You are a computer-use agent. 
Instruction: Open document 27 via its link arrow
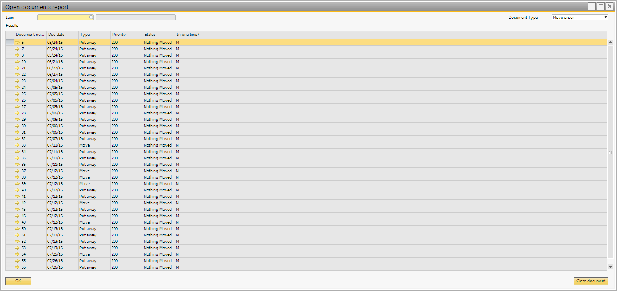coord(17,107)
